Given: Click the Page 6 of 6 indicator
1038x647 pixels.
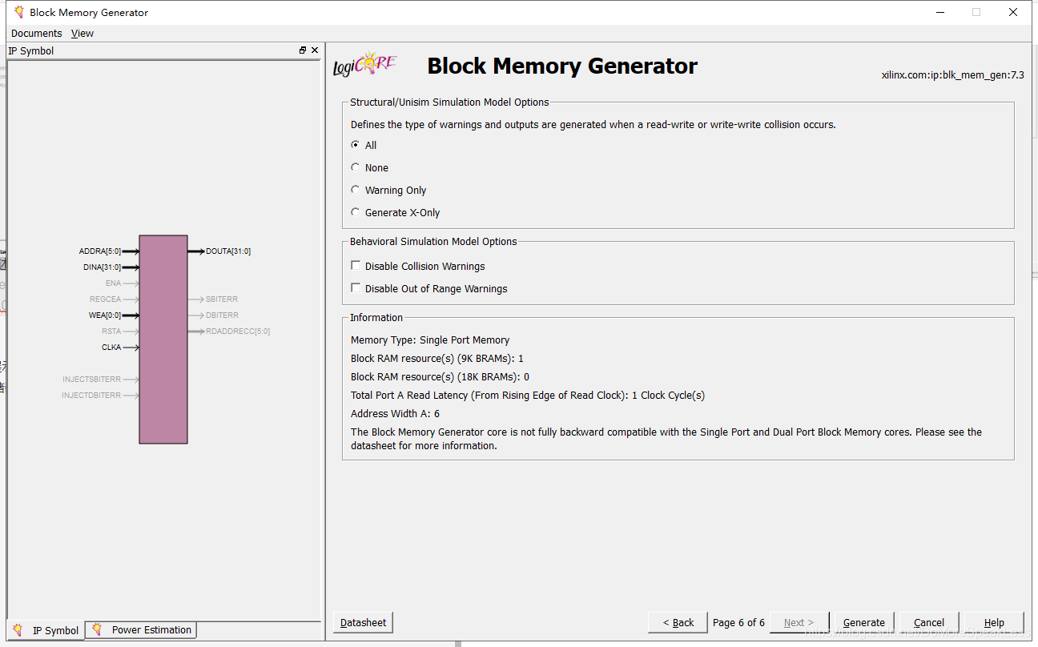Looking at the screenshot, I should [x=738, y=622].
